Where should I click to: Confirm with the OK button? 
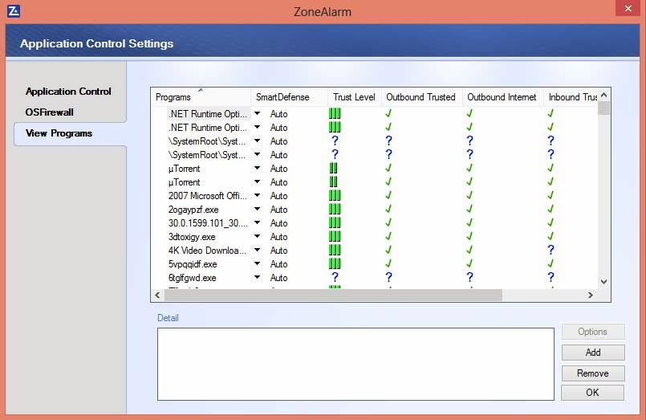click(x=592, y=393)
